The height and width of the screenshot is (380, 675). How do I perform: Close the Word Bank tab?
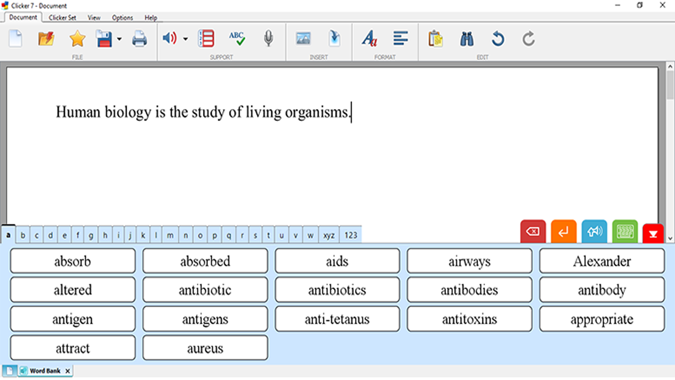[67, 371]
